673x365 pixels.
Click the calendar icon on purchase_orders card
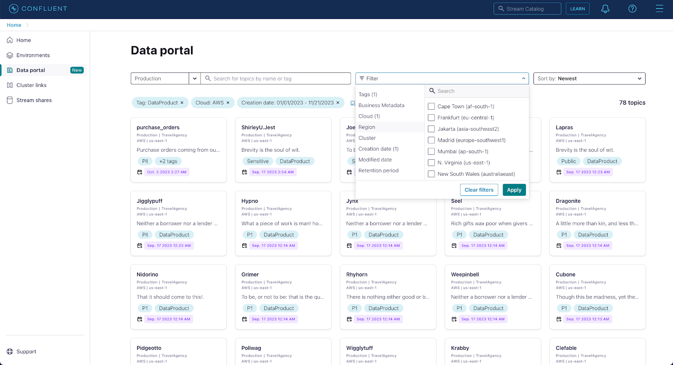click(140, 172)
